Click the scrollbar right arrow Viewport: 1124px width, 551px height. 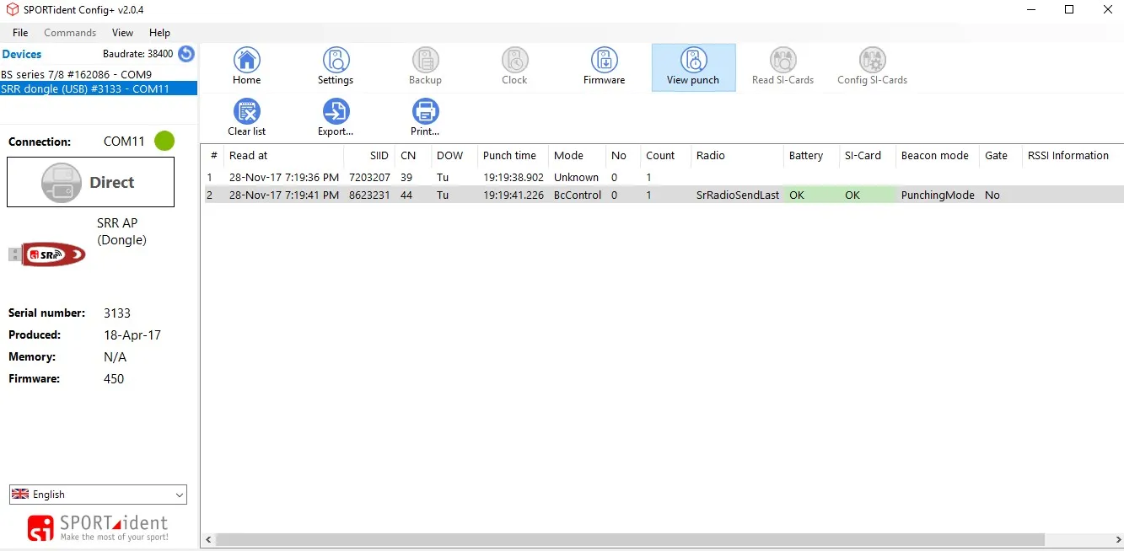[x=1117, y=539]
